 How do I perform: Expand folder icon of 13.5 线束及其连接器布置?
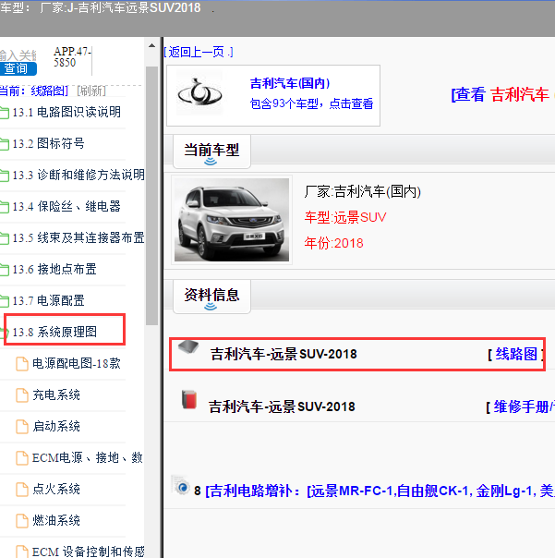tap(5, 238)
